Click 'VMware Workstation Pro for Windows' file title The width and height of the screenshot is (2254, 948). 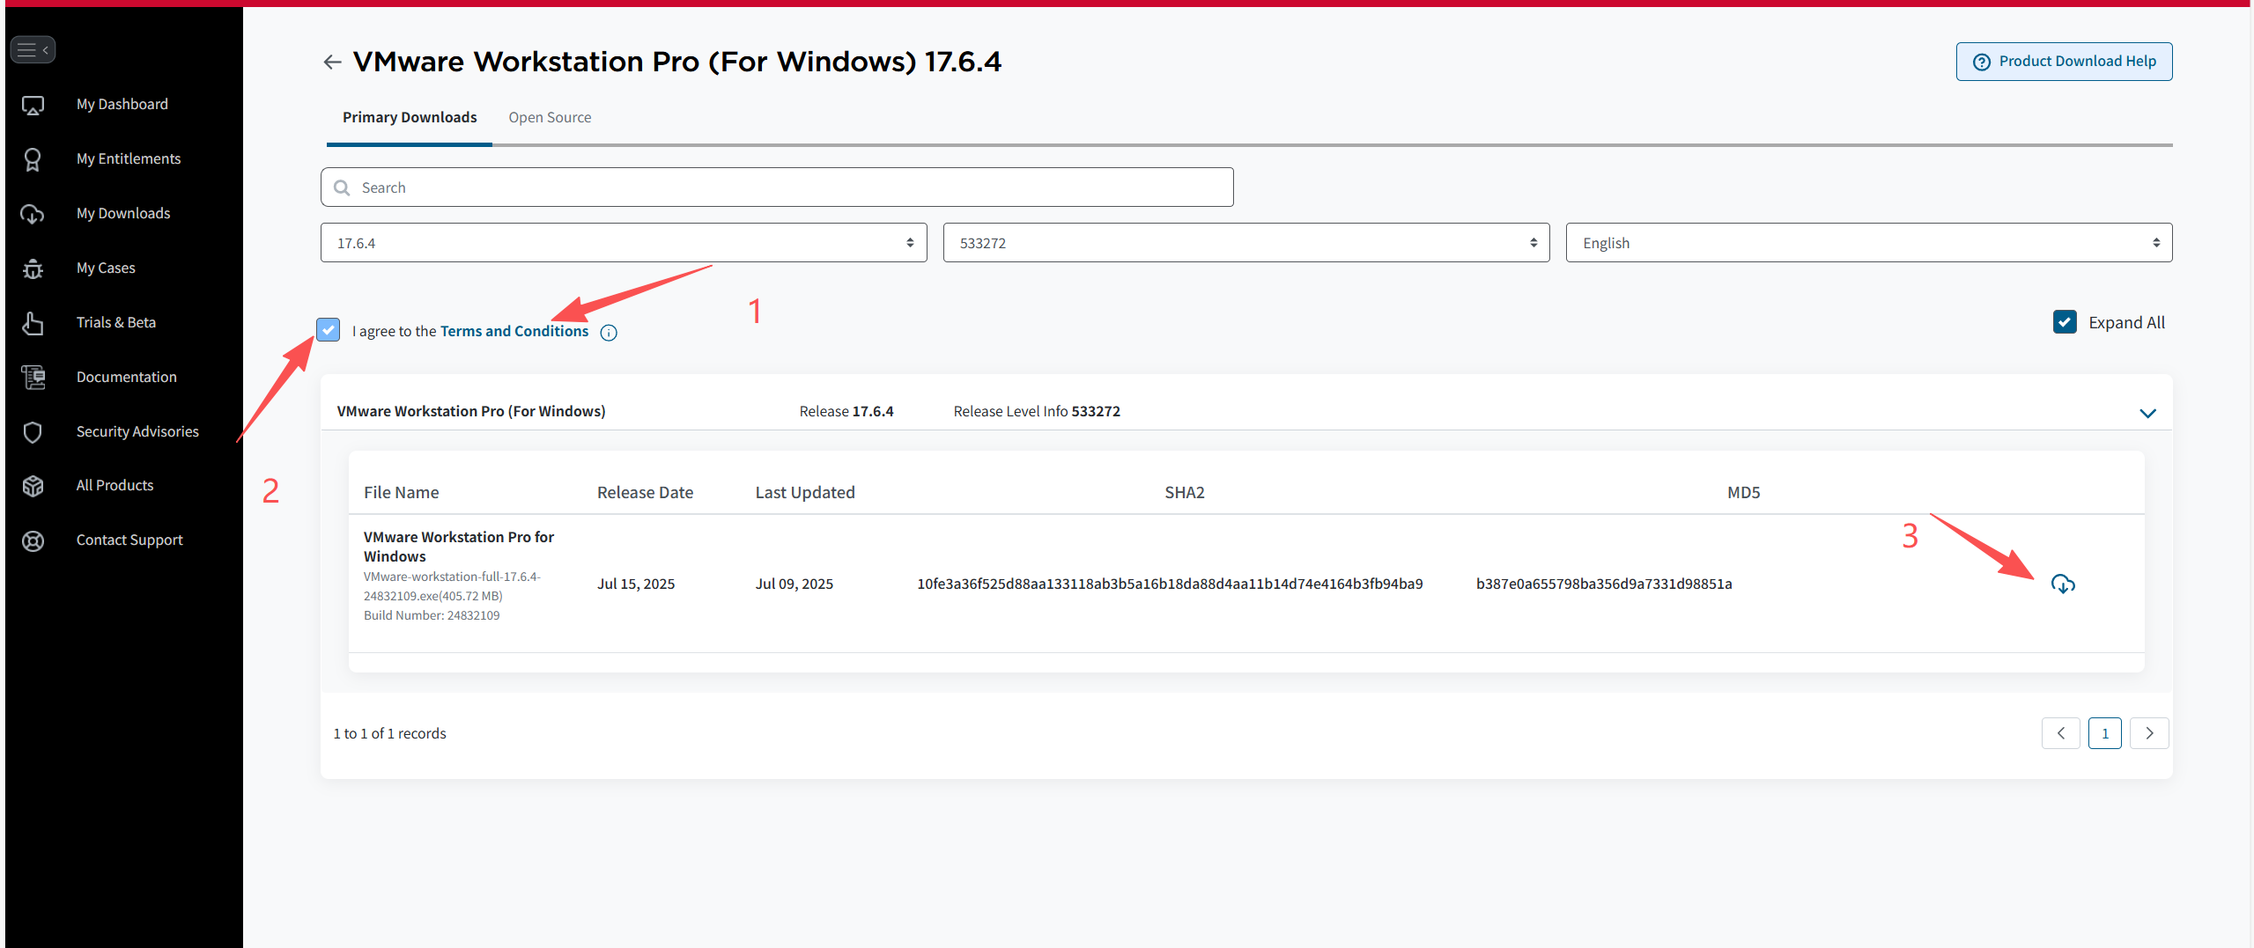tap(459, 547)
